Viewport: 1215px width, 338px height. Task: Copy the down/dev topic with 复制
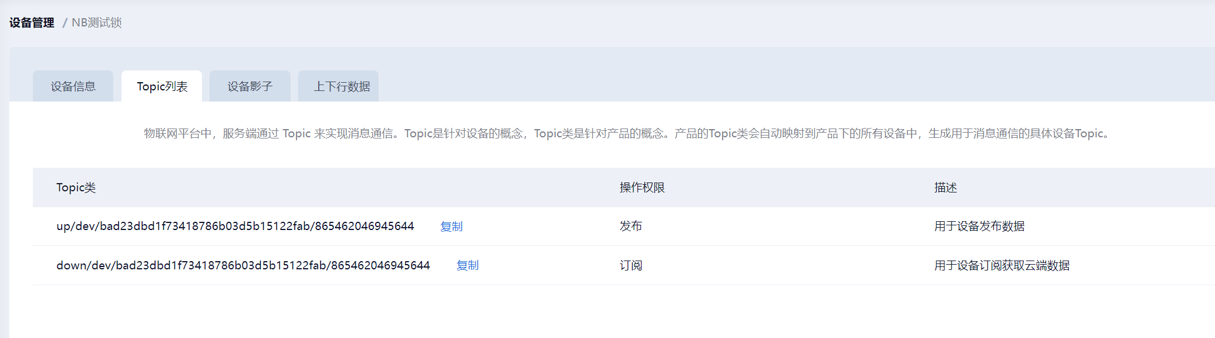point(467,266)
